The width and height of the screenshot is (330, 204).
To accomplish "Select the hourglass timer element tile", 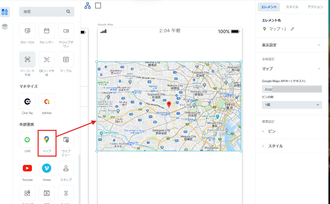I will tap(66, 193).
